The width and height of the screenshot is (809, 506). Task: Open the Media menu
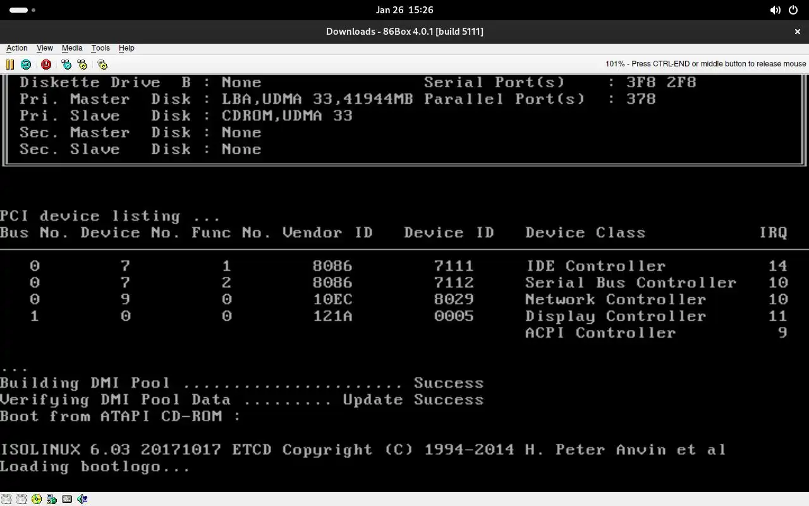(72, 48)
